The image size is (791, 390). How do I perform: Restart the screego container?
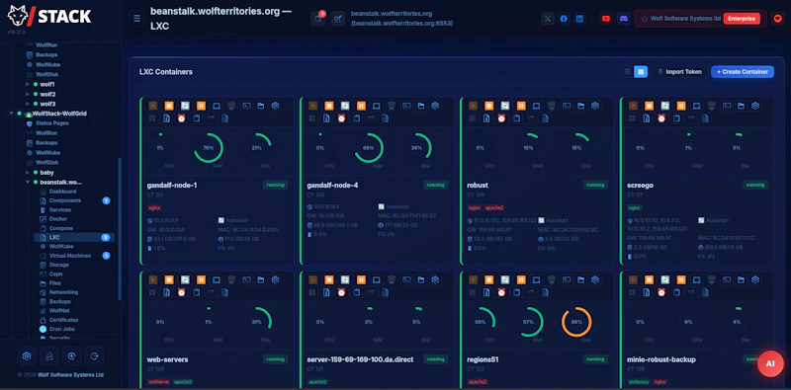tap(664, 106)
